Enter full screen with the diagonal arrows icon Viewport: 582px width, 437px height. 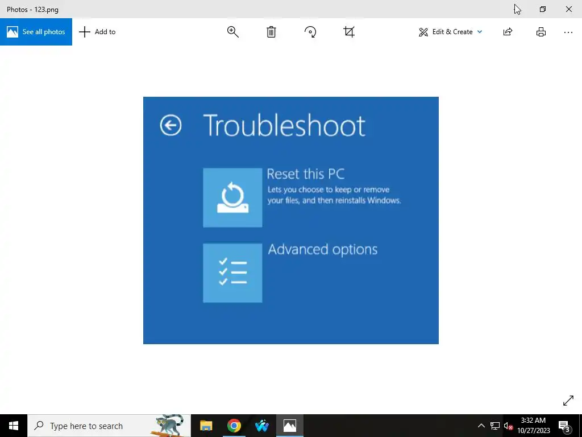point(568,401)
